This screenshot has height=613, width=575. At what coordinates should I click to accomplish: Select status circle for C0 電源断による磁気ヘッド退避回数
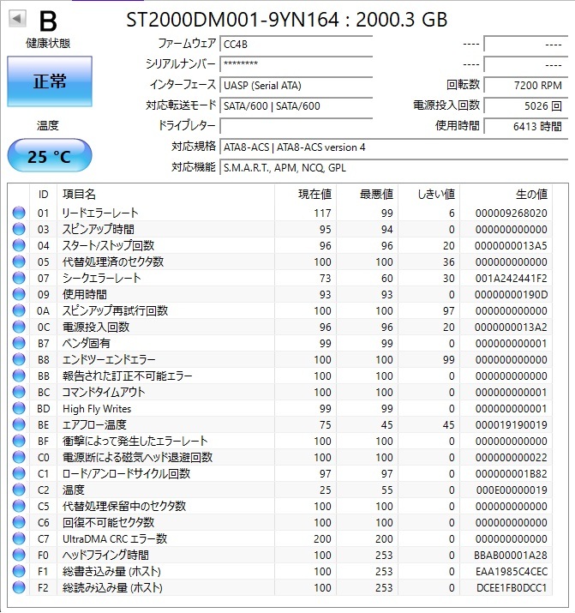pyautogui.click(x=19, y=457)
